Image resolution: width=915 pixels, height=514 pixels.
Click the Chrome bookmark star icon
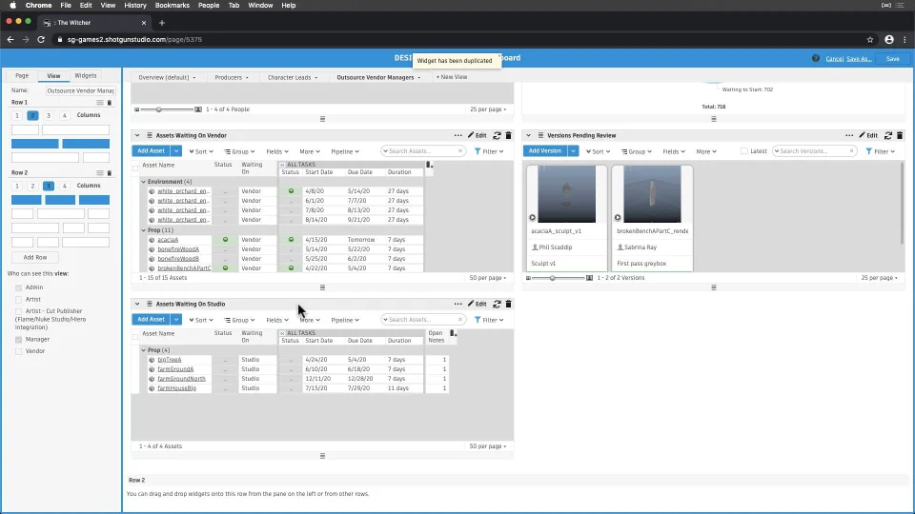coord(870,40)
